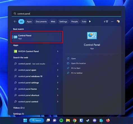
Task: Expand 'control panel shortcut' suggestion chevron
Action: pyautogui.click(x=58, y=95)
